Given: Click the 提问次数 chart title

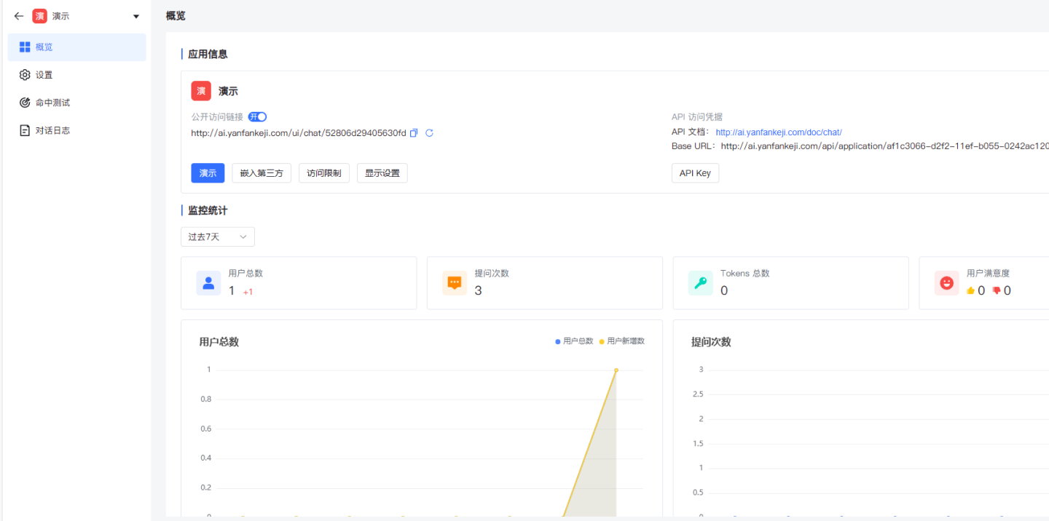Looking at the screenshot, I should tap(711, 342).
